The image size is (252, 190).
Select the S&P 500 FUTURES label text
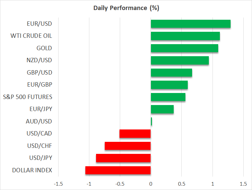(x=32, y=97)
